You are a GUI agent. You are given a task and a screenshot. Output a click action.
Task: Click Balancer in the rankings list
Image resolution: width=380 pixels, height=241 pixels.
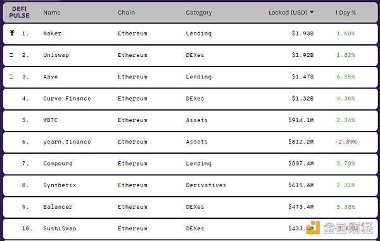tap(58, 207)
